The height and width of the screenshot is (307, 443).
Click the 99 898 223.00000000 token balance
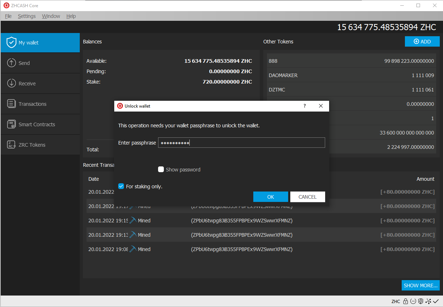[409, 61]
